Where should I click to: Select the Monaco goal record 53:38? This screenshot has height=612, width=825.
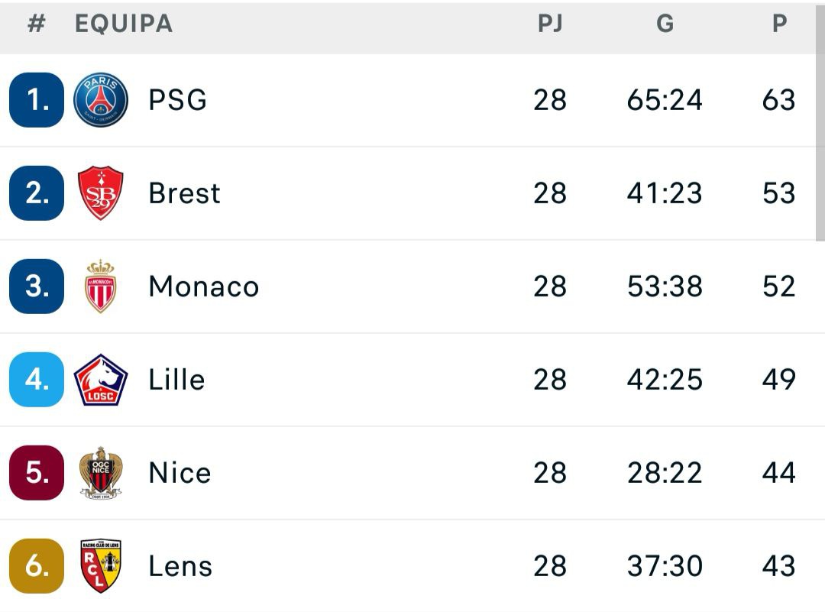(x=665, y=286)
